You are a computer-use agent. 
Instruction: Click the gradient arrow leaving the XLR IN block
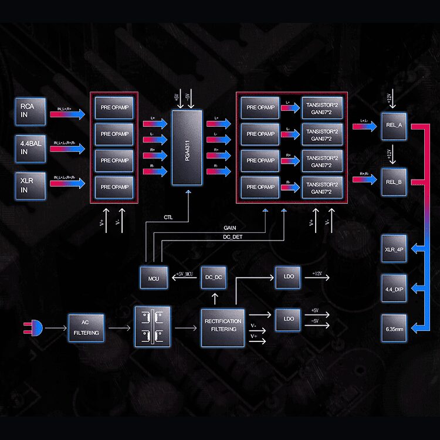tap(67, 183)
